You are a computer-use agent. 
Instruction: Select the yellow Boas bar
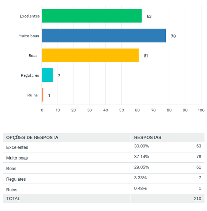tap(90, 55)
